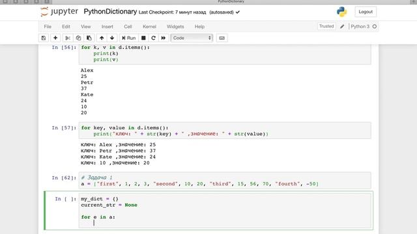
Task: Move selected cell up arrow
Action: 102,38
